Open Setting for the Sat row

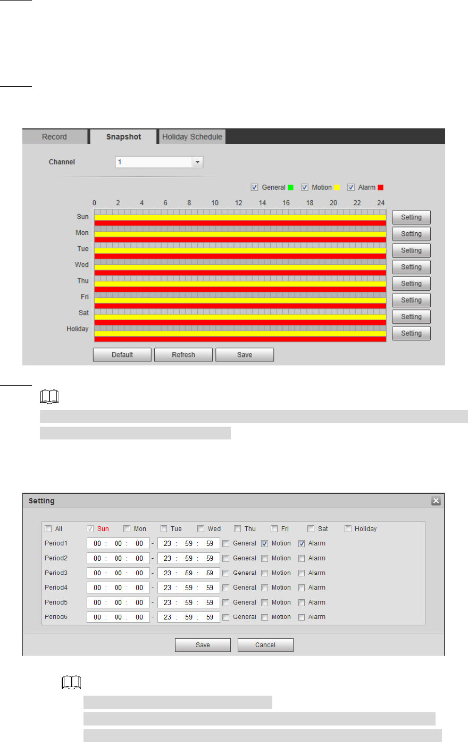point(411,316)
